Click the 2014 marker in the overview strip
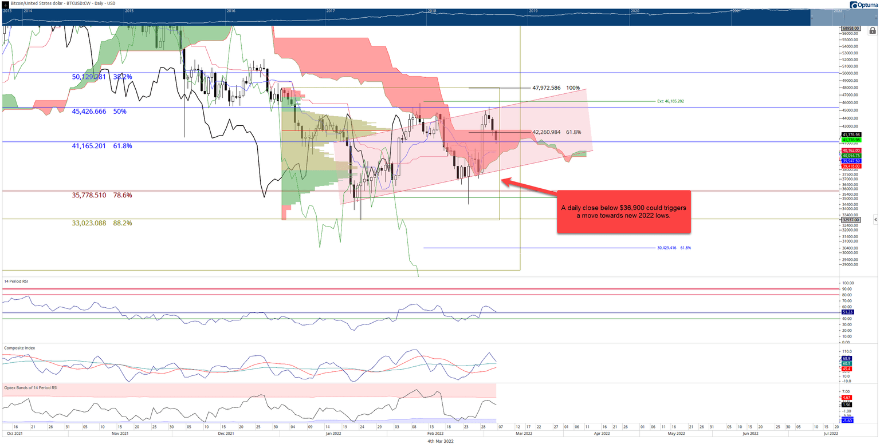The width and height of the screenshot is (880, 448). pos(29,11)
